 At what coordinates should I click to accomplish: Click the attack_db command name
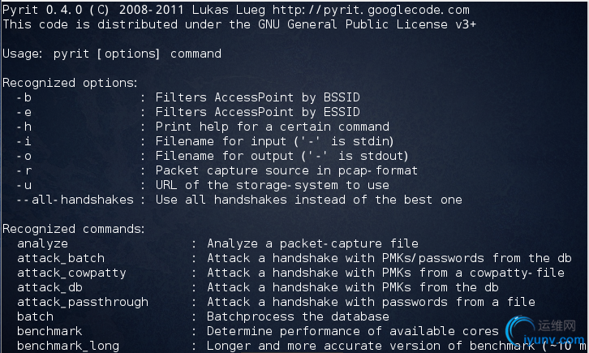(49, 287)
